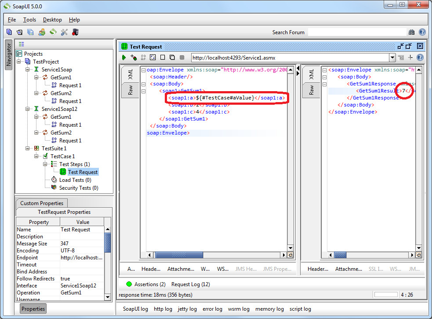Recreate default request from schema icon
Viewport: 432px width, 319px height.
click(x=152, y=57)
